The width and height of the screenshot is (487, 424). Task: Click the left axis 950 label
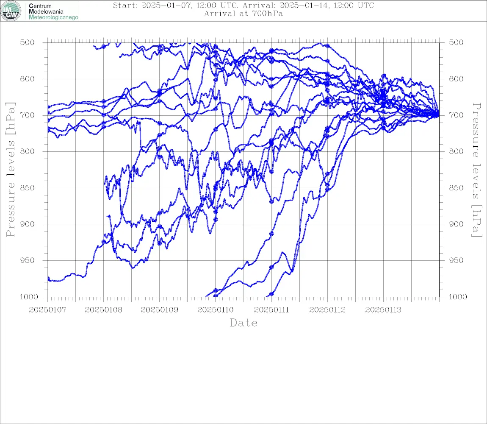click(x=28, y=260)
